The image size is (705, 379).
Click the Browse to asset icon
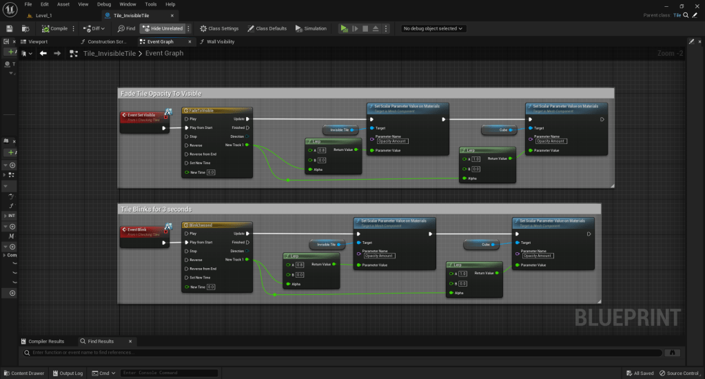[25, 28]
